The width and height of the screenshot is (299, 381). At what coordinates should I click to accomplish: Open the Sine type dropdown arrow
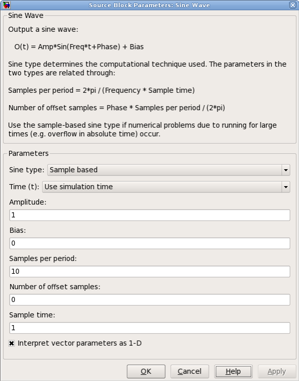point(286,170)
